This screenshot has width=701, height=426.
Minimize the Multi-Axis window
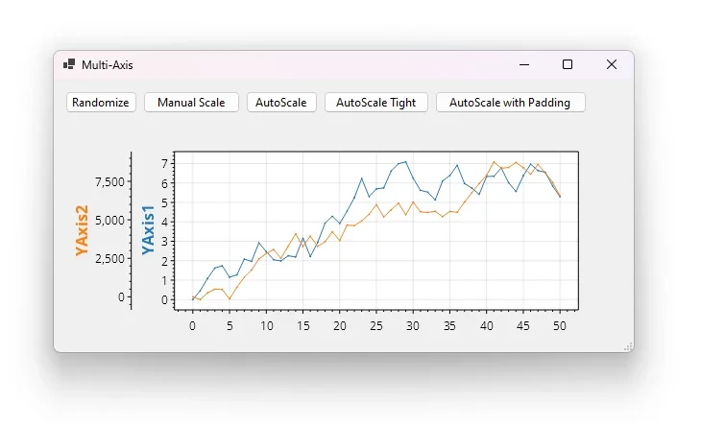tap(524, 64)
